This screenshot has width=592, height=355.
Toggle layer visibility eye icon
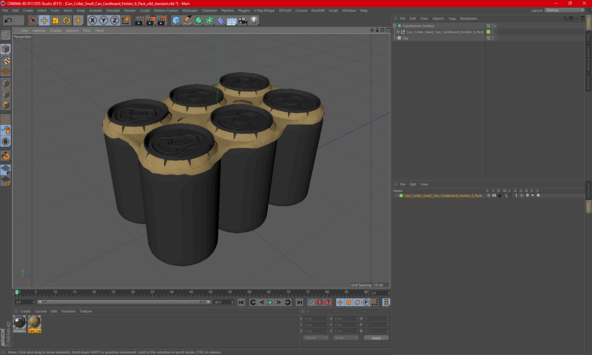point(494,195)
